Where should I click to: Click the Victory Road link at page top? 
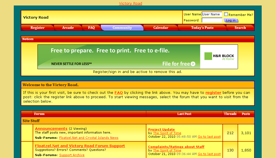point(131,4)
